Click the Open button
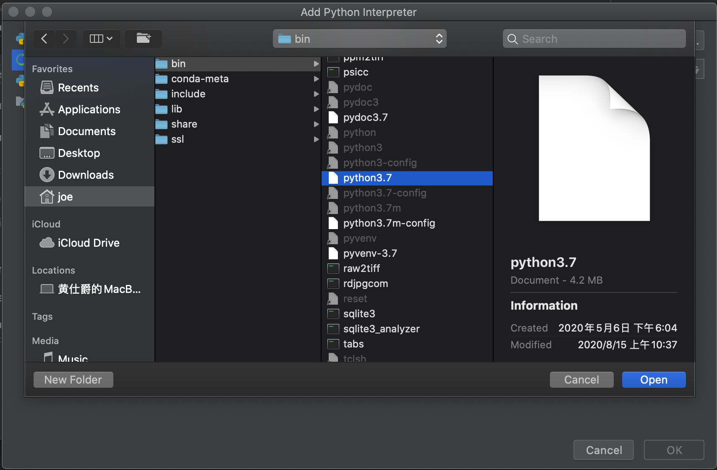 (x=653, y=379)
